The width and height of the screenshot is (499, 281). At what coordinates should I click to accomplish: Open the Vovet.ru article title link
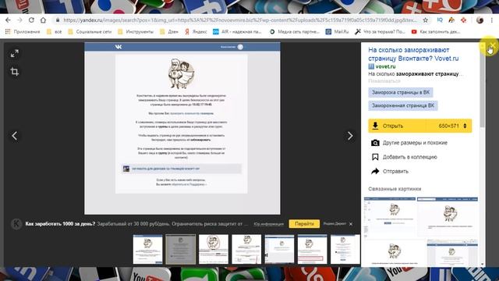click(x=413, y=54)
